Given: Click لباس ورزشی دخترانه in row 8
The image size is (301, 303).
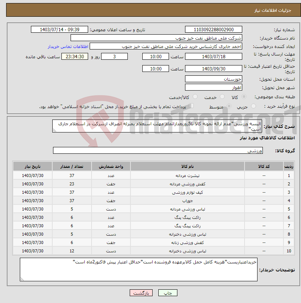Looking at the screenshot, I should pyautogui.click(x=187, y=234).
